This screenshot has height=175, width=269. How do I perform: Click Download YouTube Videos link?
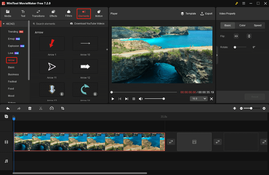click(x=87, y=23)
